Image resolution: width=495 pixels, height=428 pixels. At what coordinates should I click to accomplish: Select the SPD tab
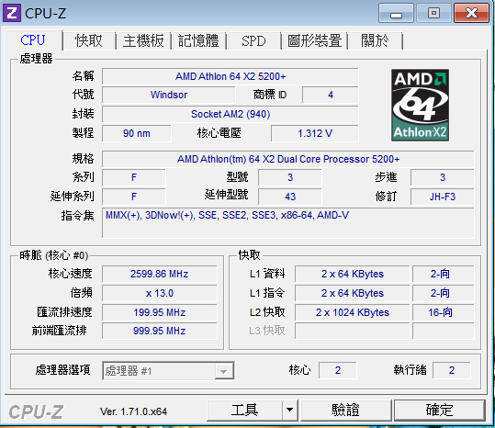pyautogui.click(x=253, y=40)
